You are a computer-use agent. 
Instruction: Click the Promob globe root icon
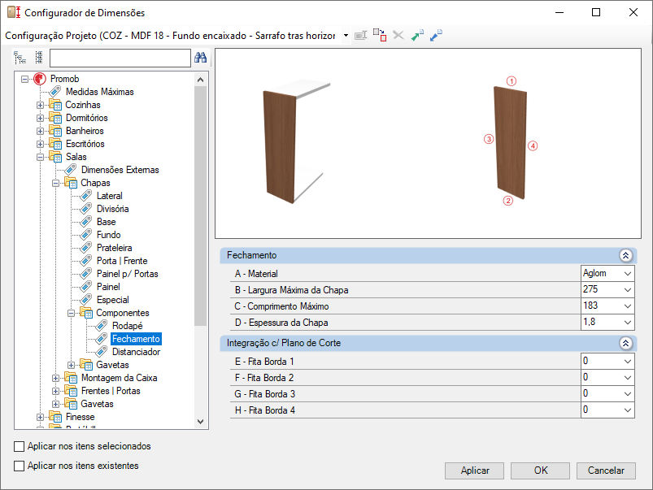click(x=40, y=79)
